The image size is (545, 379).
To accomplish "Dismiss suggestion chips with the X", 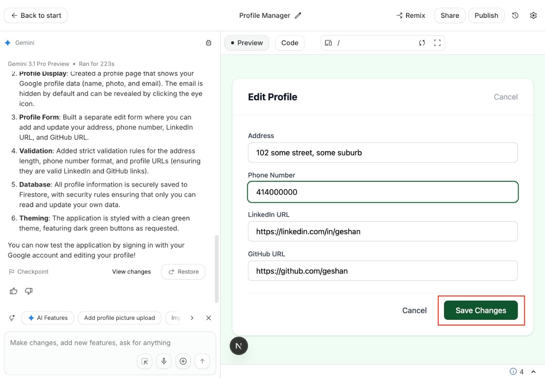I will point(208,317).
